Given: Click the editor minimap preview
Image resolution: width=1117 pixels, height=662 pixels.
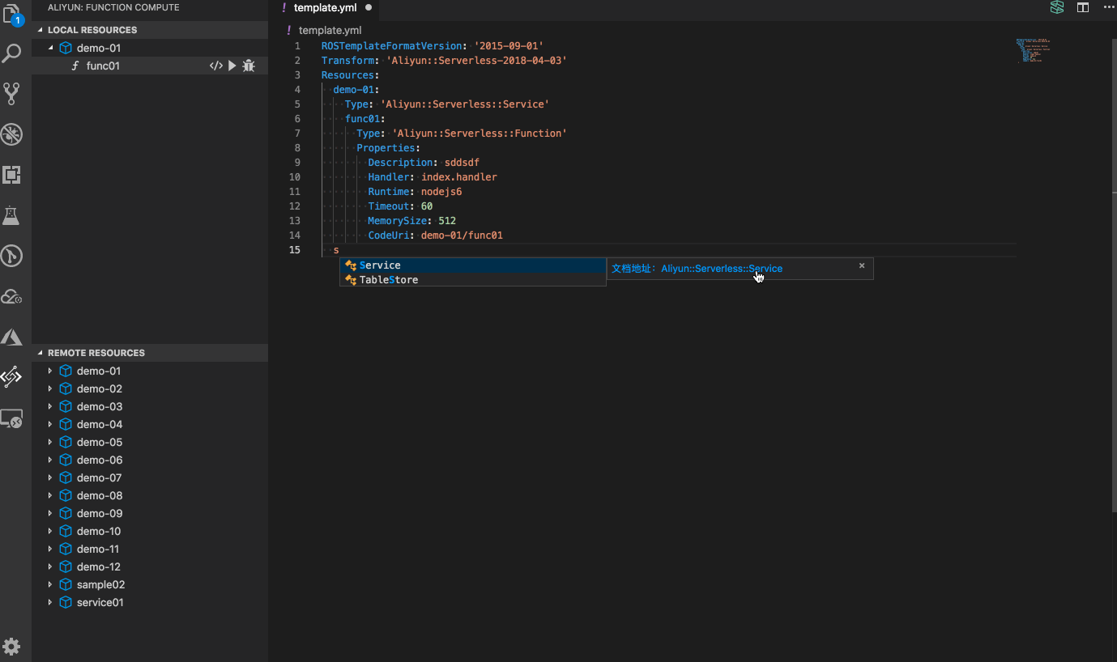Looking at the screenshot, I should pyautogui.click(x=1032, y=50).
